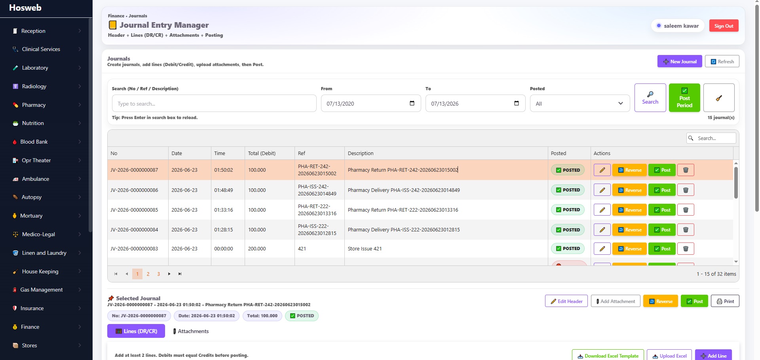Click the Sign Out button
760x360 pixels.
coord(724,26)
